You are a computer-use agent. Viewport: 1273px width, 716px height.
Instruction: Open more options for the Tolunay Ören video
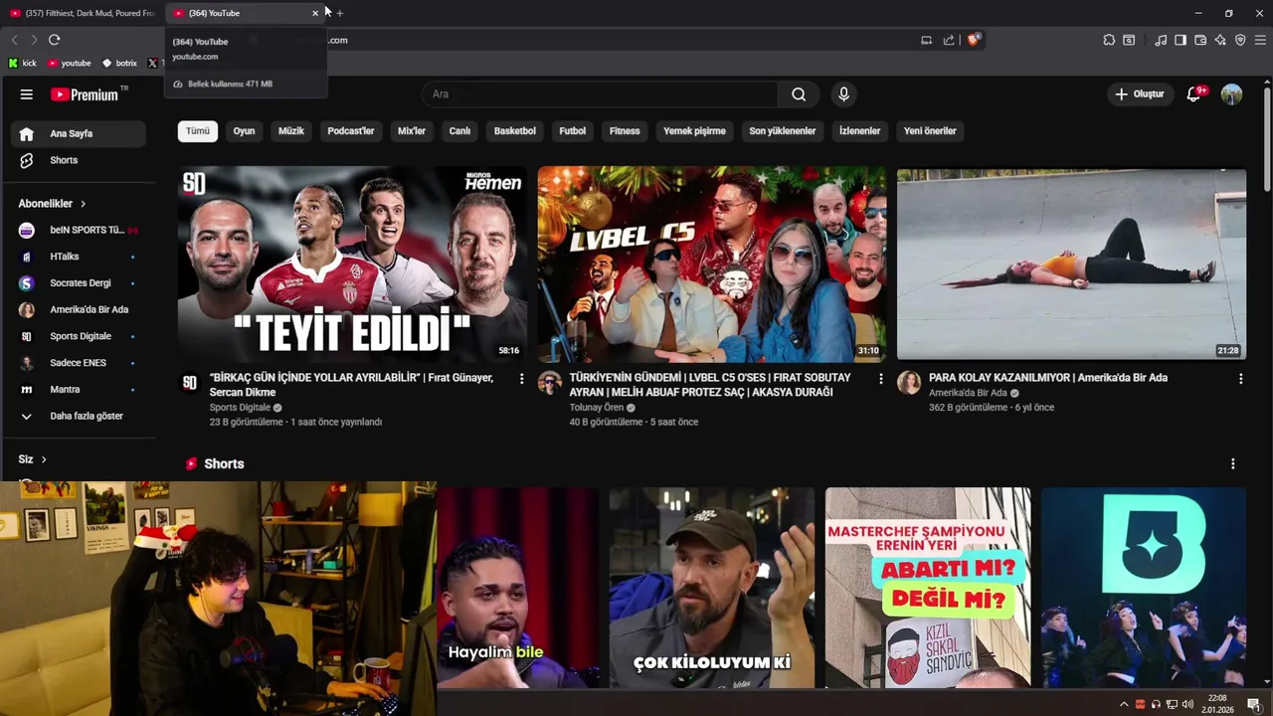click(880, 379)
